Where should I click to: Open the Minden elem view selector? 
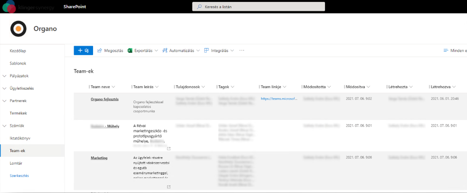click(455, 51)
